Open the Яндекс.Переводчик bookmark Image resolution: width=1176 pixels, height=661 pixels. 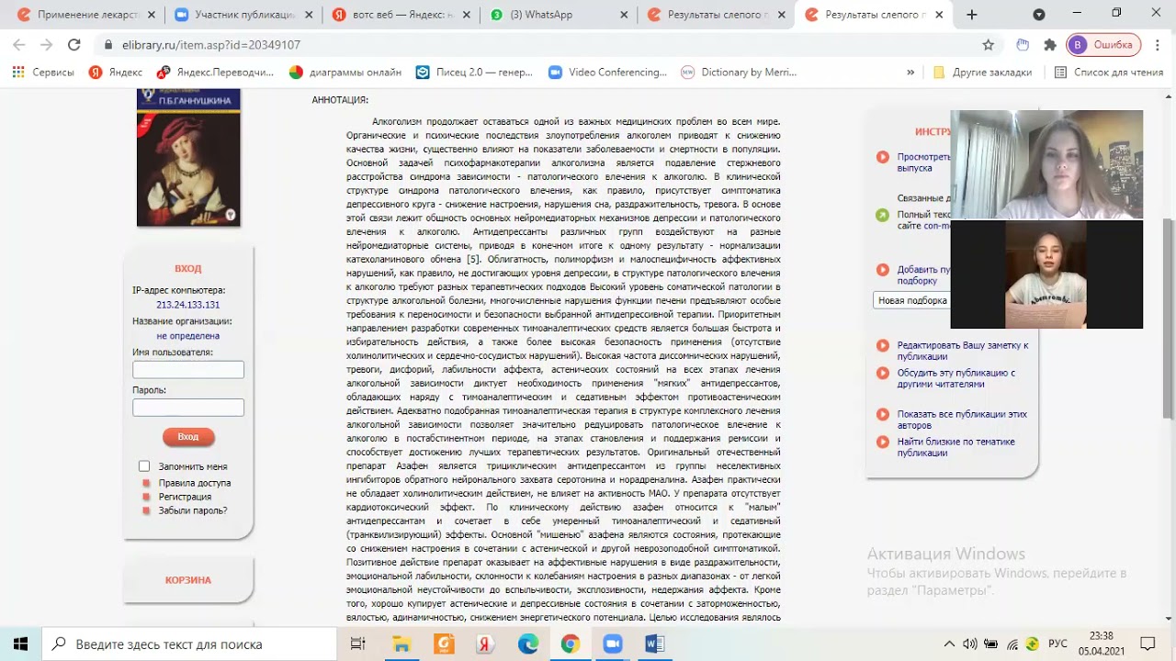coord(216,73)
